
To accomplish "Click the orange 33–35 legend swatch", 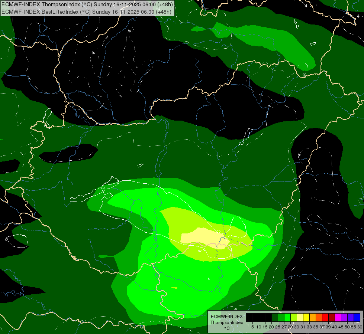I will pyautogui.click(x=313, y=317).
